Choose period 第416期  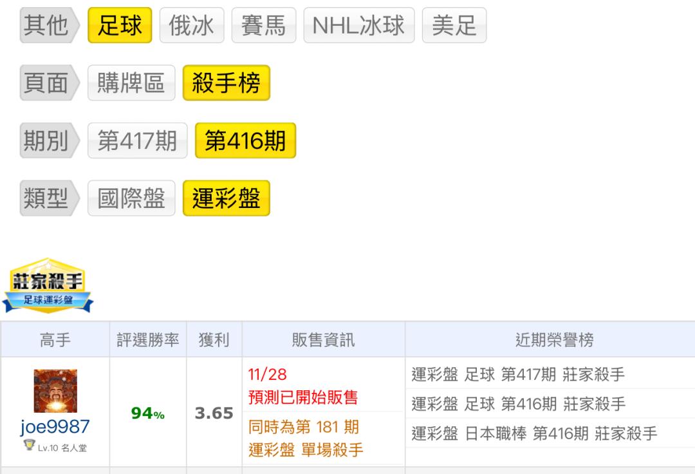[x=245, y=140]
